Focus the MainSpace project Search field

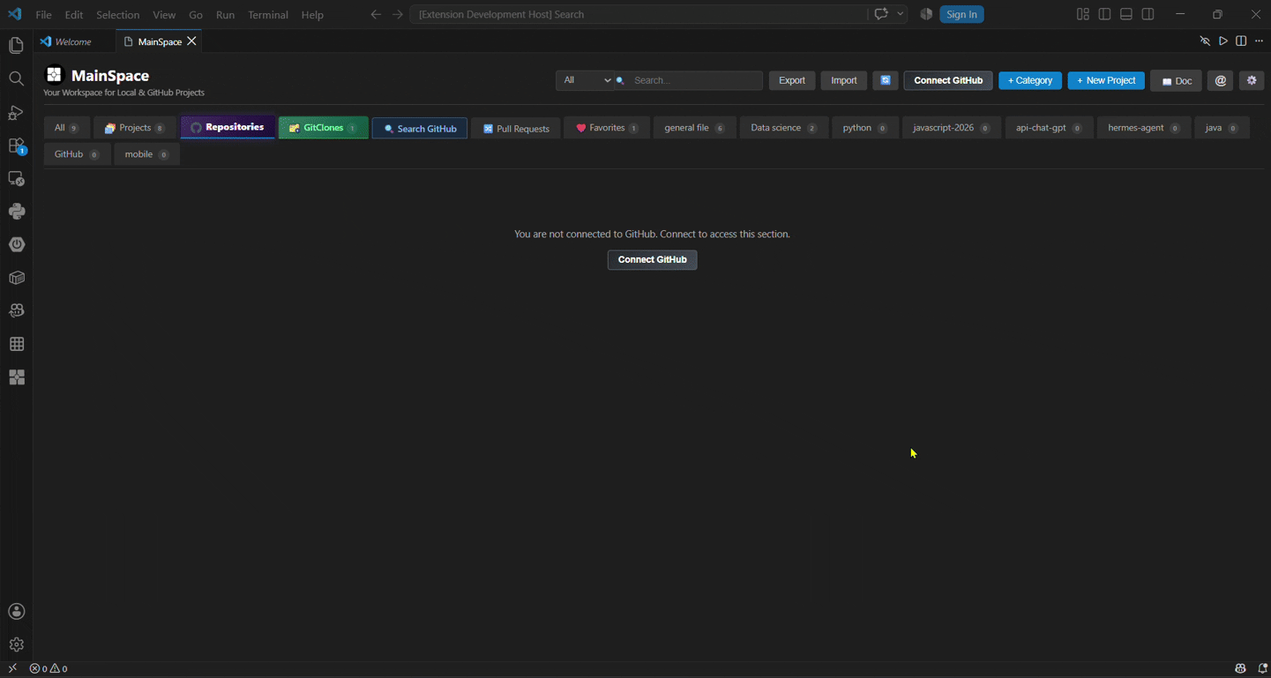tap(696, 80)
